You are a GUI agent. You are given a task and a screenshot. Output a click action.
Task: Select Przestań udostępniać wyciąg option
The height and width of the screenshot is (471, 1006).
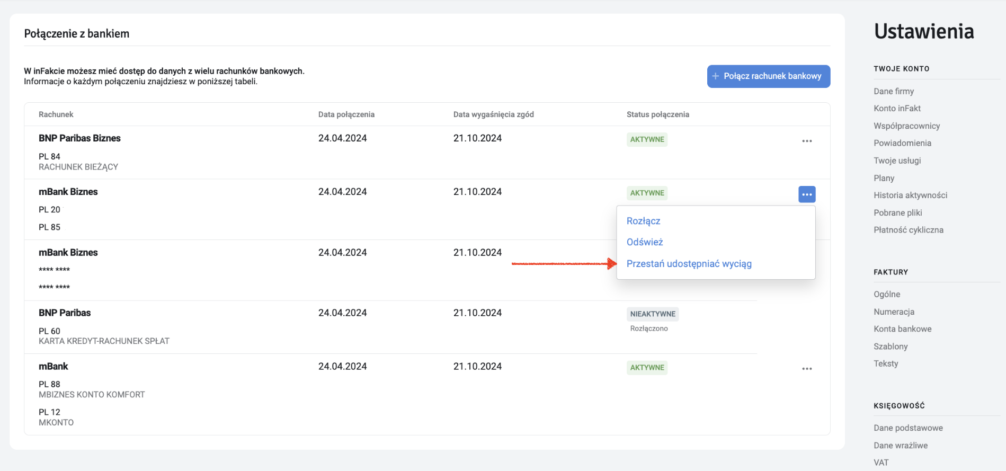coord(689,264)
